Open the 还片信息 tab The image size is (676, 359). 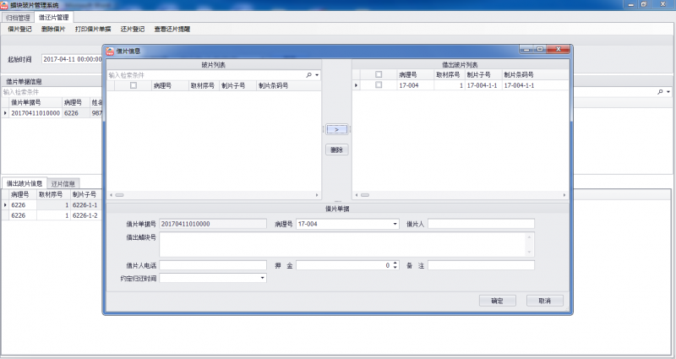(63, 183)
